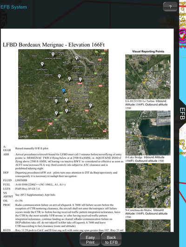This screenshot has width=186, height=247.
Task: Select the N marker above Sainte-Helene
Action: pyautogui.click(x=42, y=64)
